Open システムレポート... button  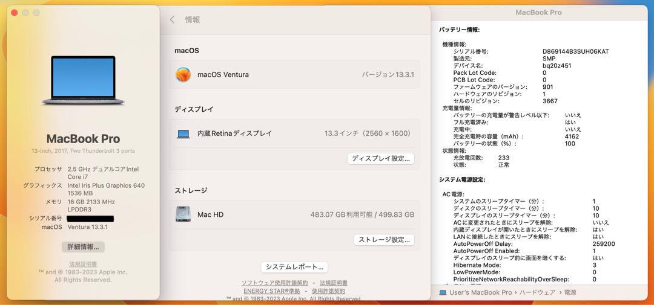(294, 267)
